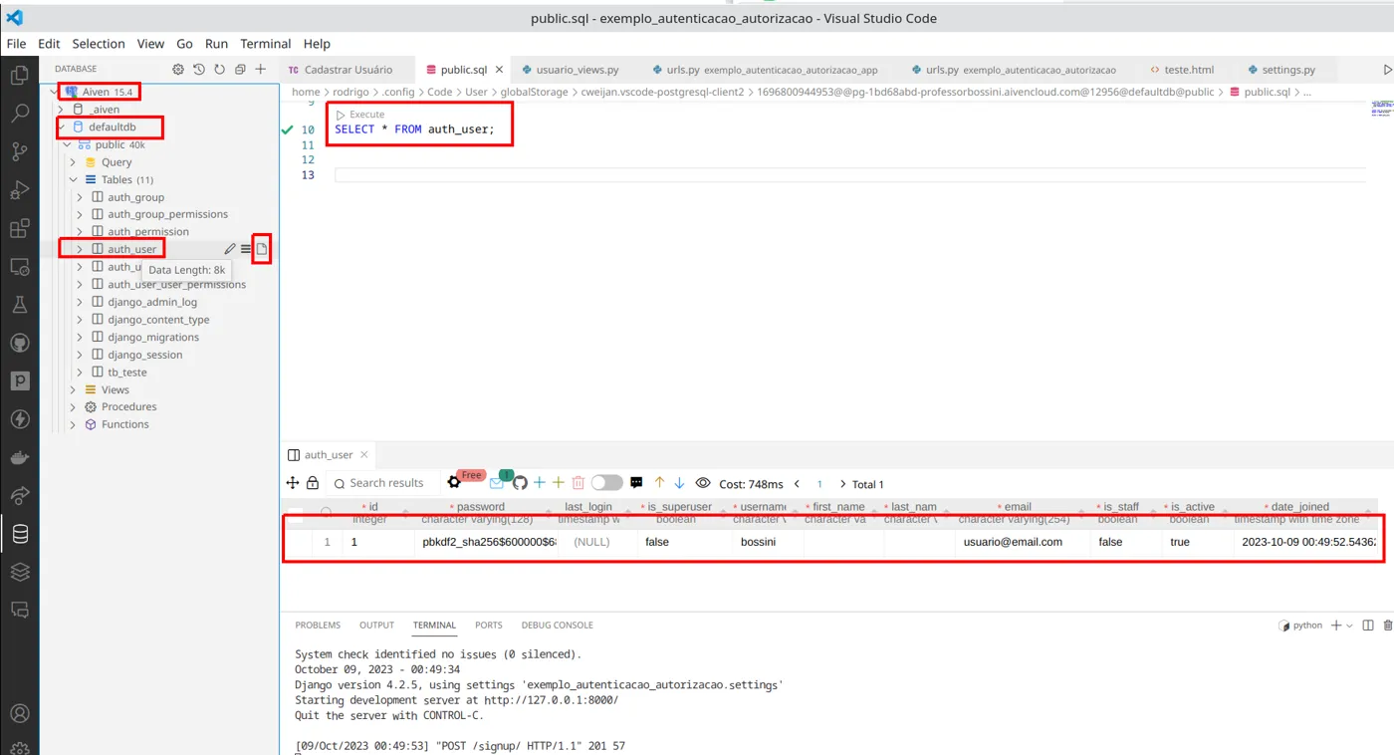Switch to the settings.py editor tab
The height and width of the screenshot is (755, 1394).
1288,70
